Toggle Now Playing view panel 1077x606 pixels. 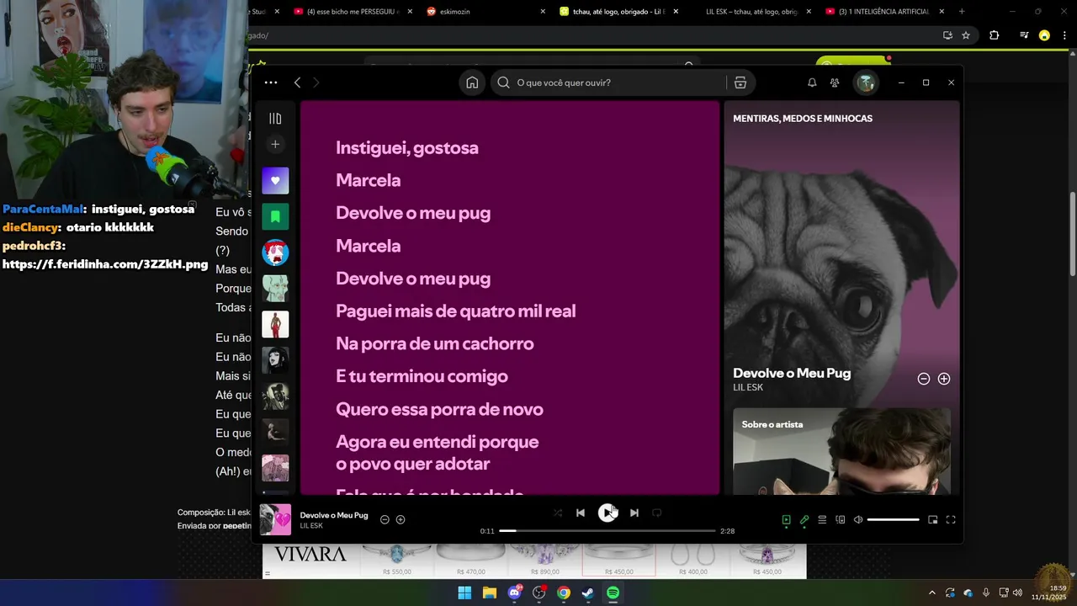pyautogui.click(x=786, y=520)
